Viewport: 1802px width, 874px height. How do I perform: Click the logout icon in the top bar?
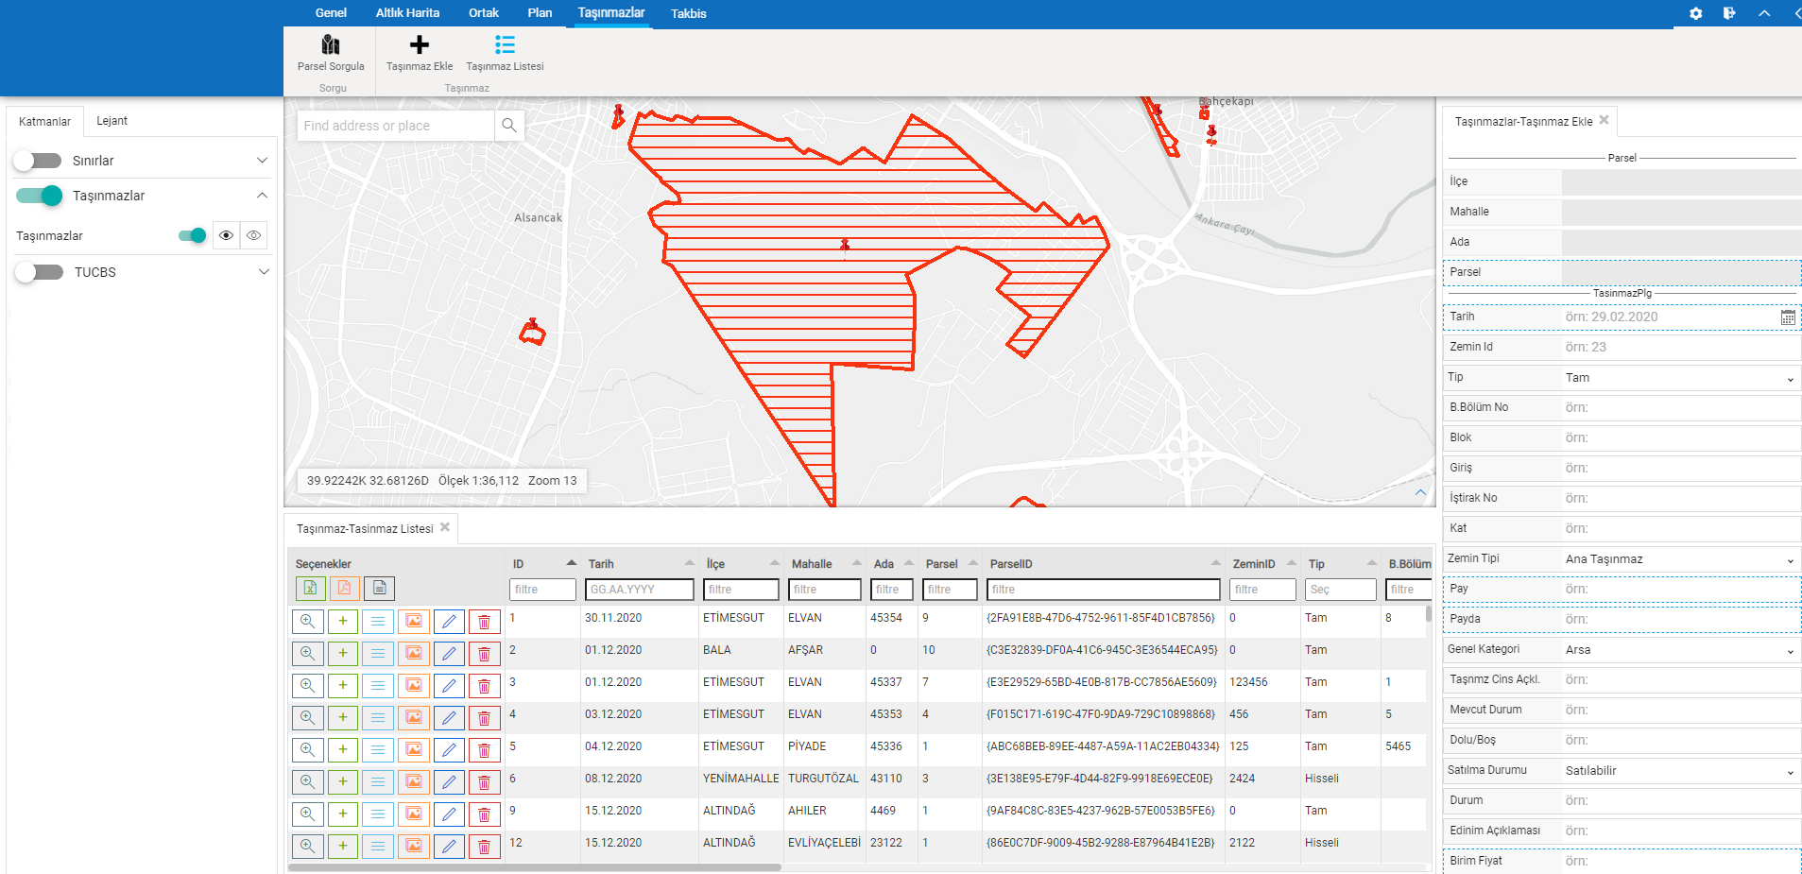(1728, 13)
